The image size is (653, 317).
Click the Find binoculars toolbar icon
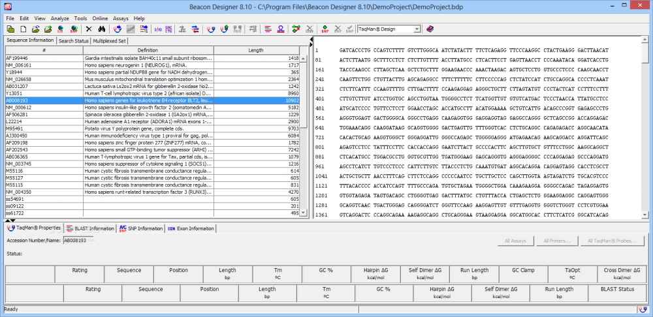tap(101, 29)
